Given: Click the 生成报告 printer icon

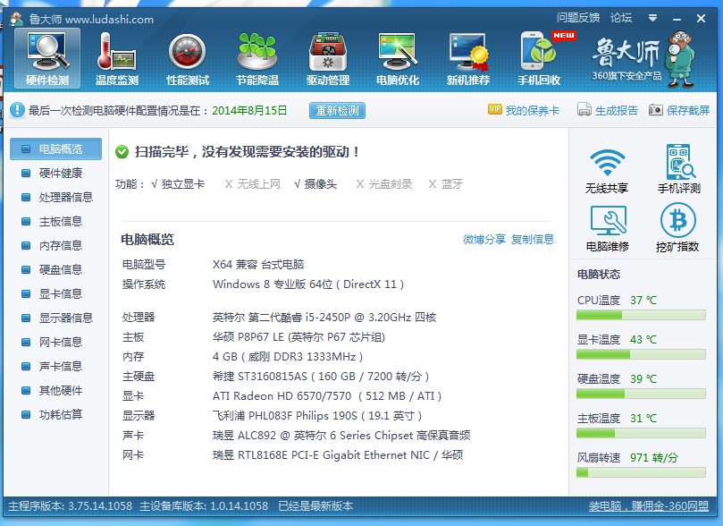Looking at the screenshot, I should [x=584, y=109].
